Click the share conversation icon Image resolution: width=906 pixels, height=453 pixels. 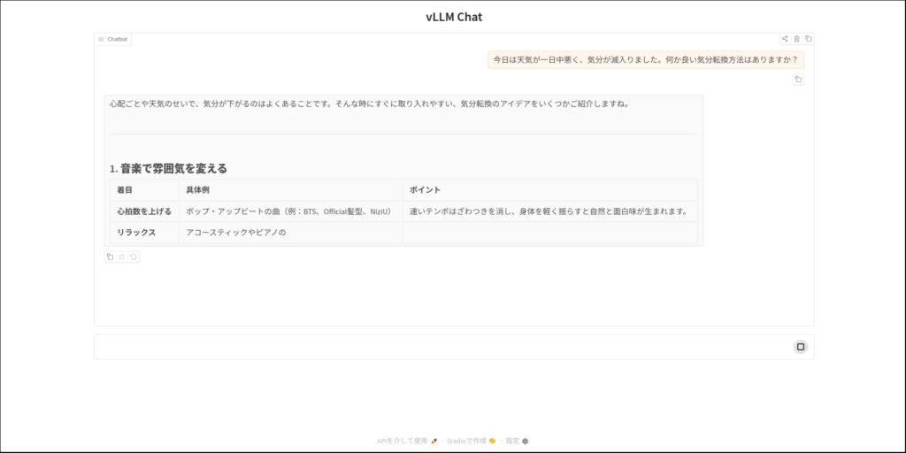(x=785, y=39)
